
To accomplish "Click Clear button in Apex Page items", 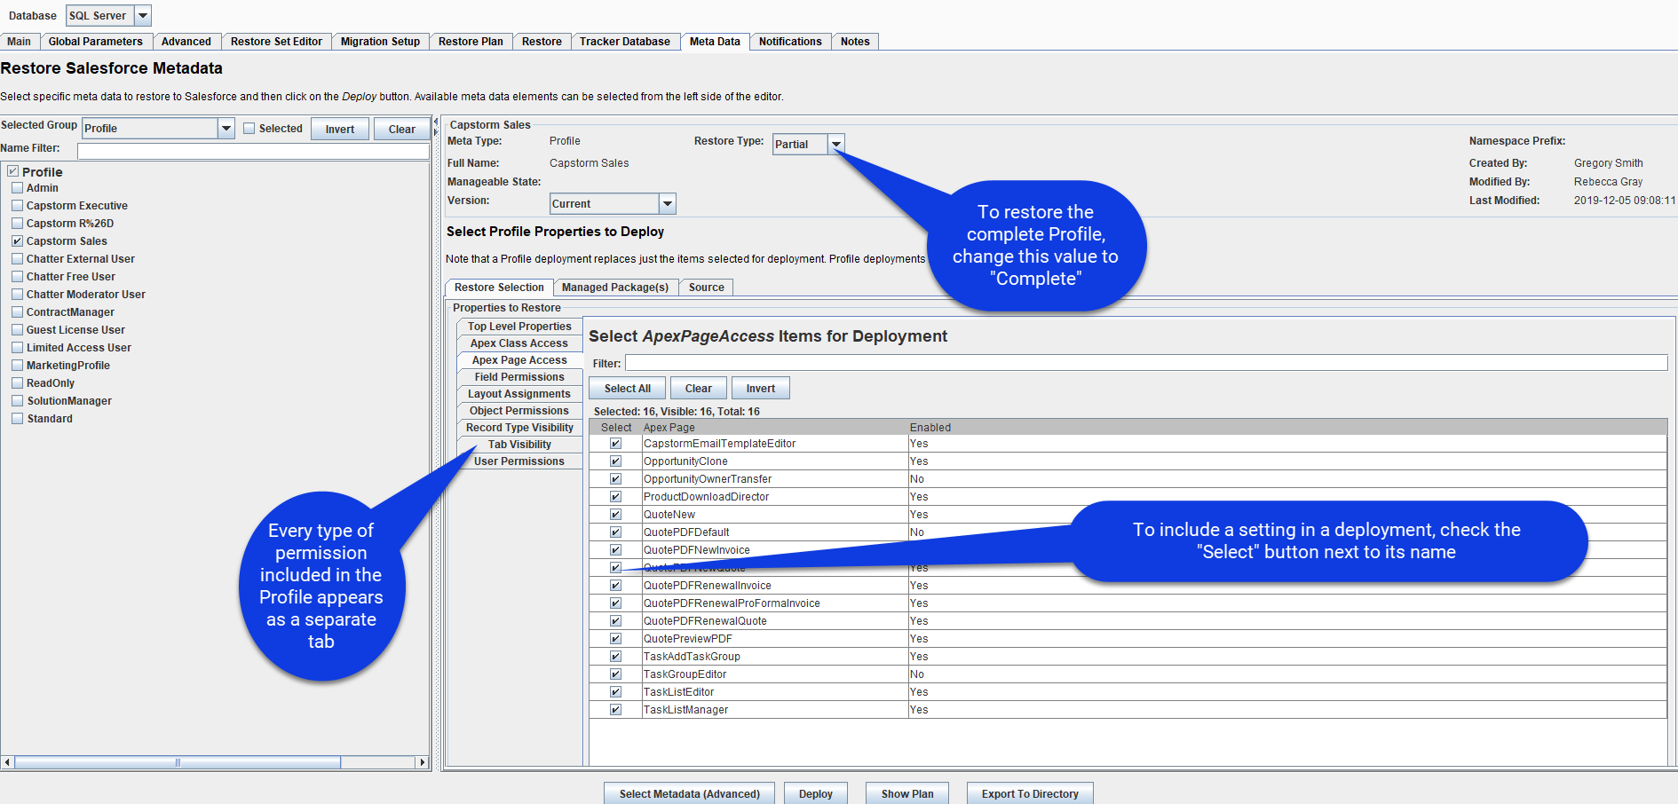I will tap(699, 389).
